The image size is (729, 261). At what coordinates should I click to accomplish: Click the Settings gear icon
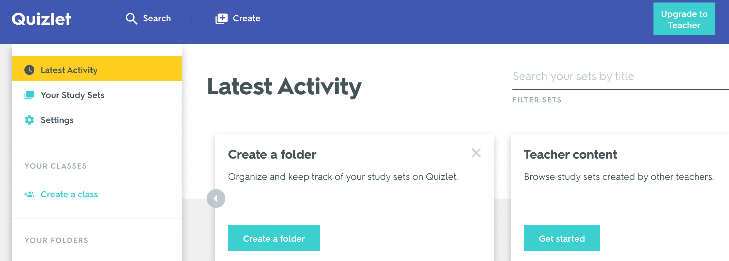tap(29, 120)
